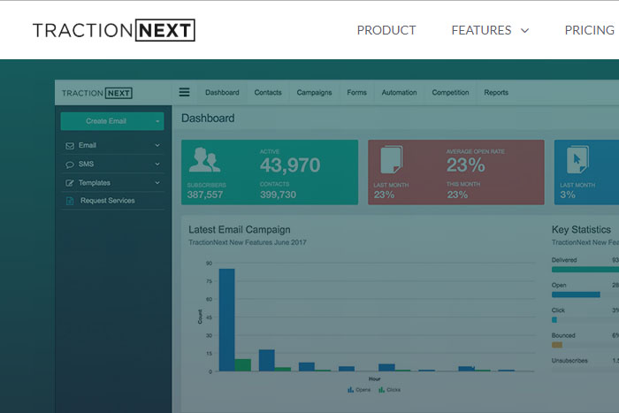Viewport: 619px width, 413px height.
Task: Open the Create Email dropdown arrow
Action: point(157,121)
